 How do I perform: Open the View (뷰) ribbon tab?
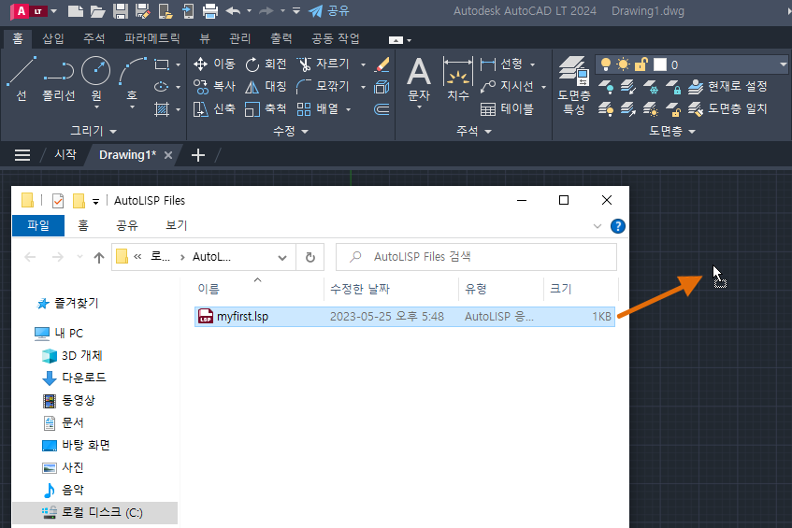(205, 38)
